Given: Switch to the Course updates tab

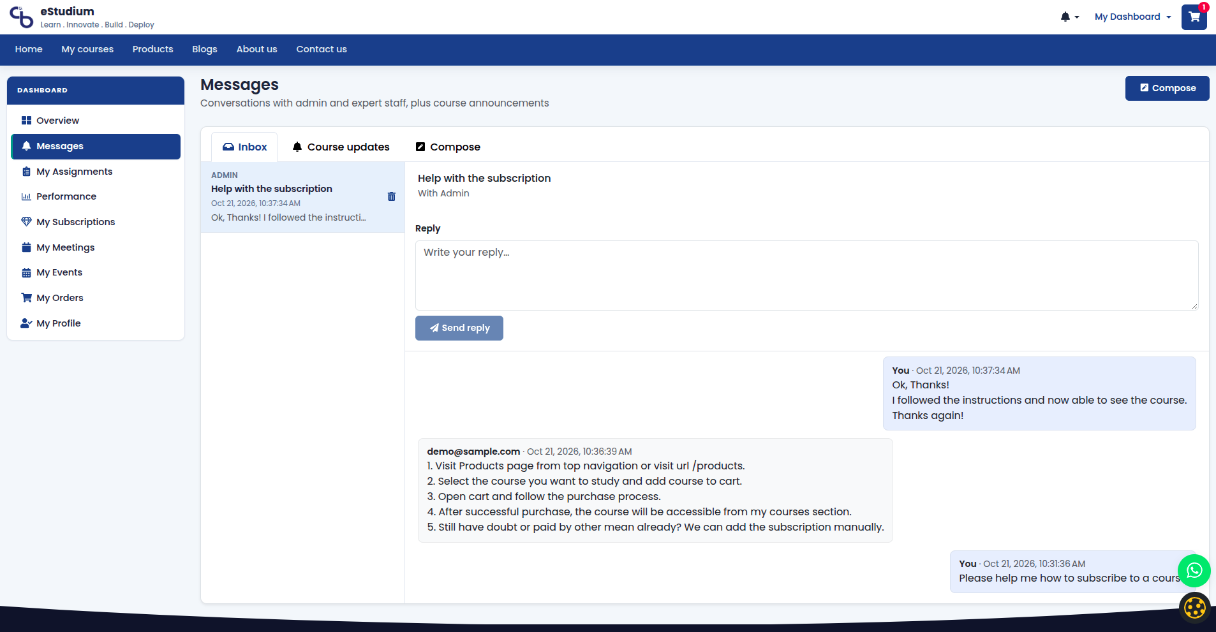Looking at the screenshot, I should (341, 147).
